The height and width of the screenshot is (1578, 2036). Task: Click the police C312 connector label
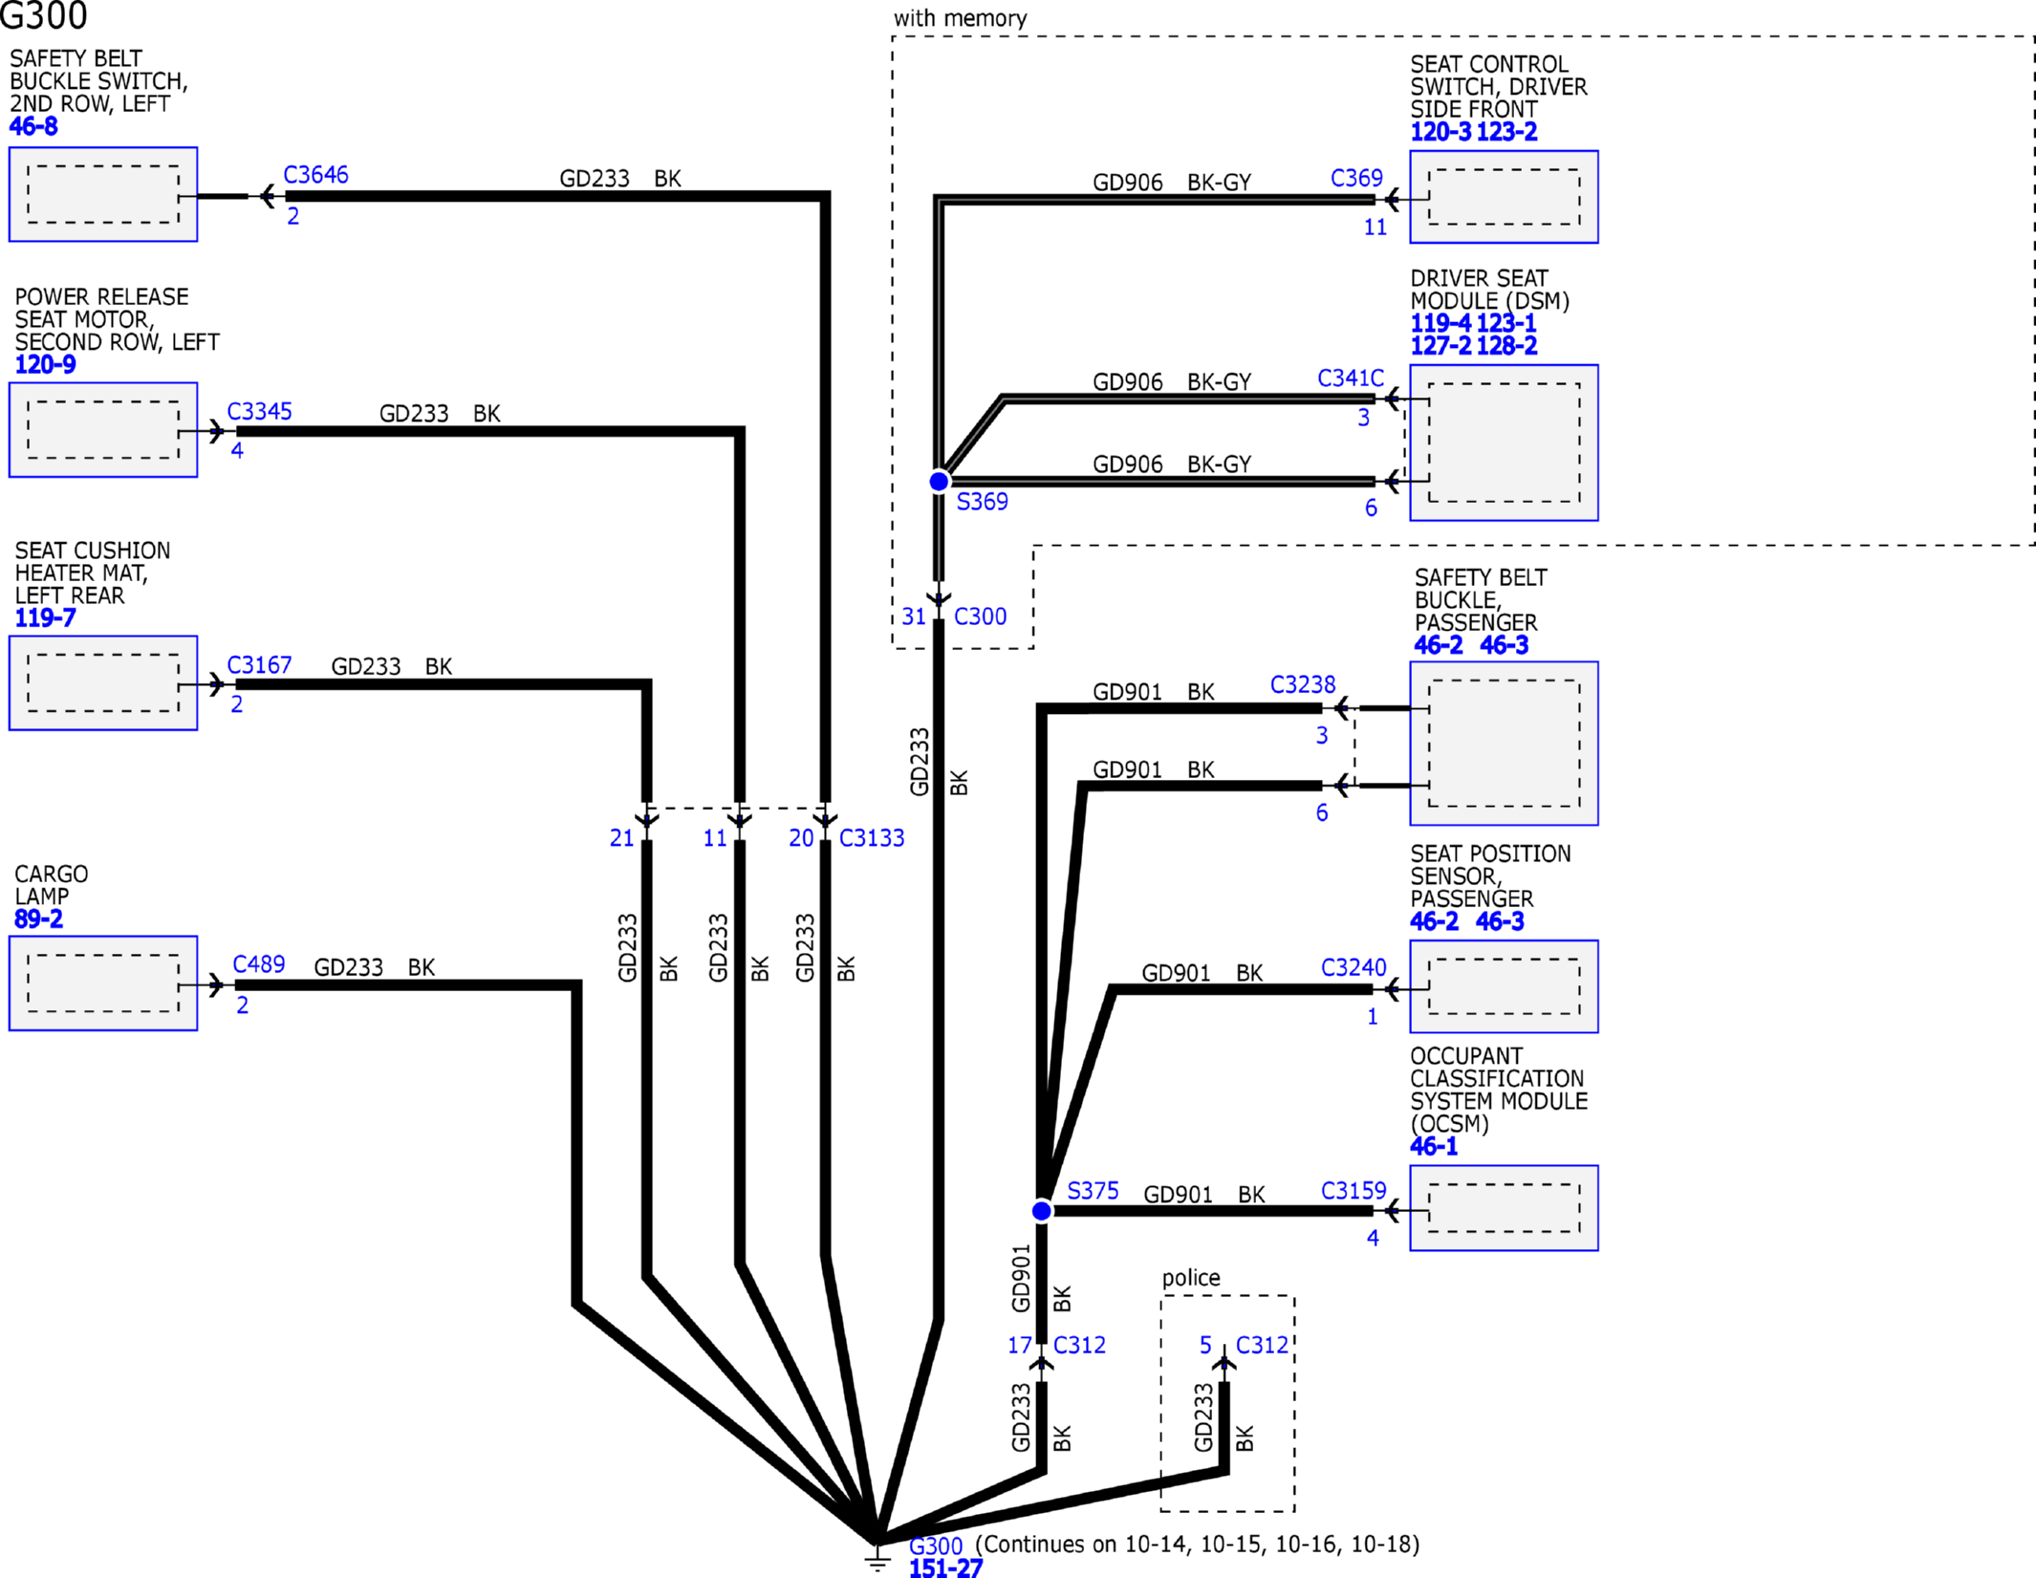click(x=1262, y=1345)
